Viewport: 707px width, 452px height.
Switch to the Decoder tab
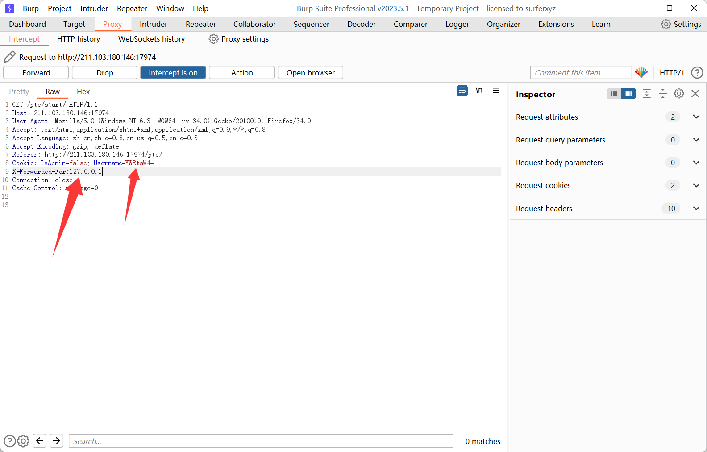[x=362, y=24]
